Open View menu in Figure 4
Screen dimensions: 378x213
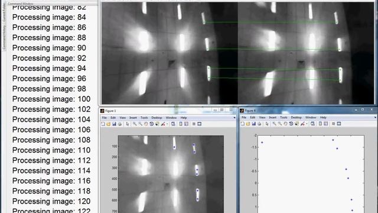[262, 117]
